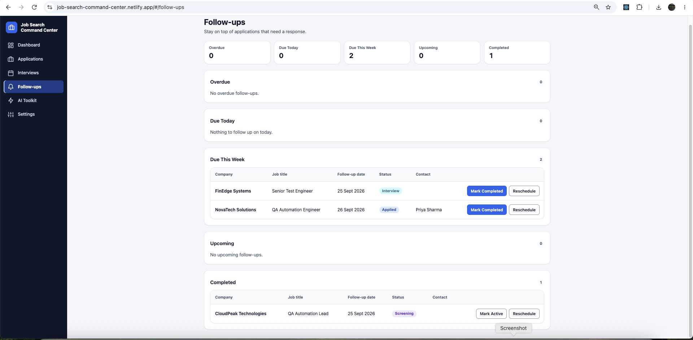Image resolution: width=693 pixels, height=340 pixels.
Task: Click the CloudPeak Technologies company name
Action: point(241,314)
